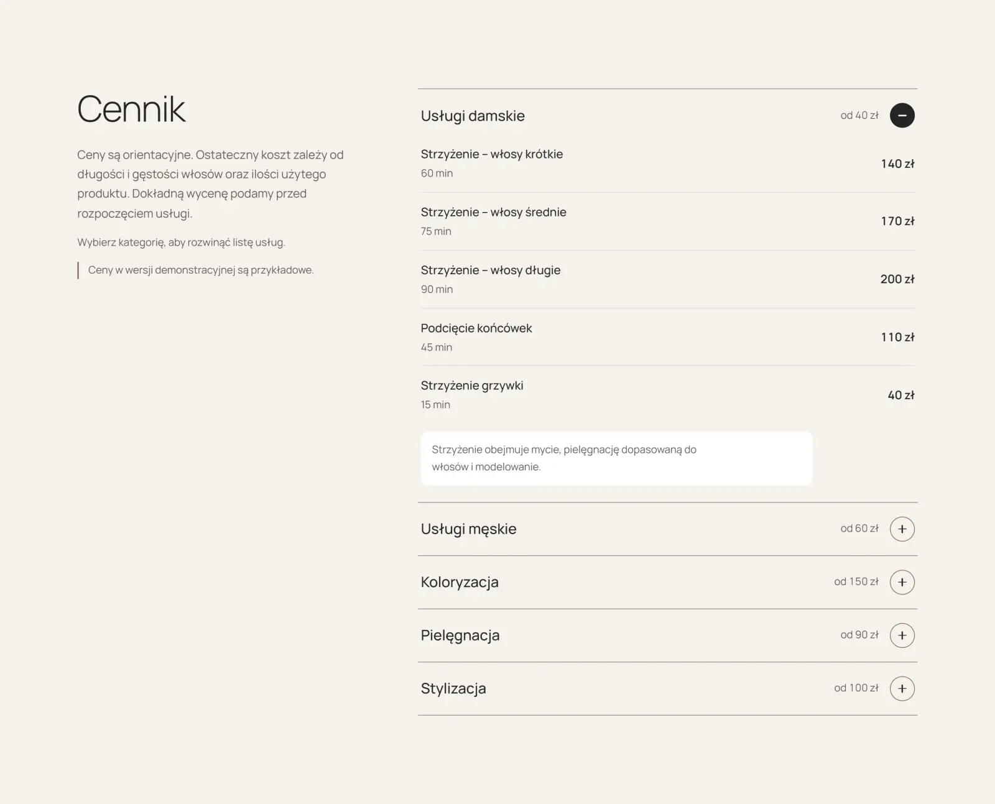
Task: Click the 'Strzyżenie grzywki' service name
Action: pos(472,386)
